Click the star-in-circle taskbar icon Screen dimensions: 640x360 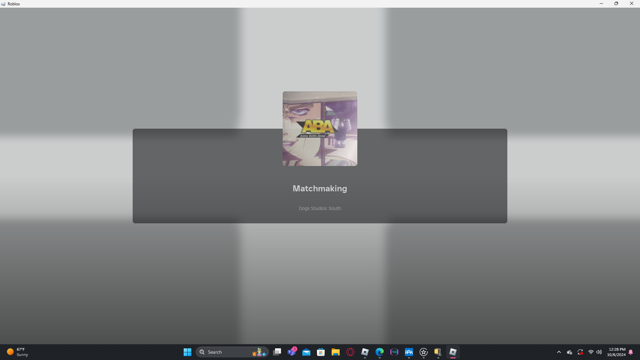pos(423,352)
